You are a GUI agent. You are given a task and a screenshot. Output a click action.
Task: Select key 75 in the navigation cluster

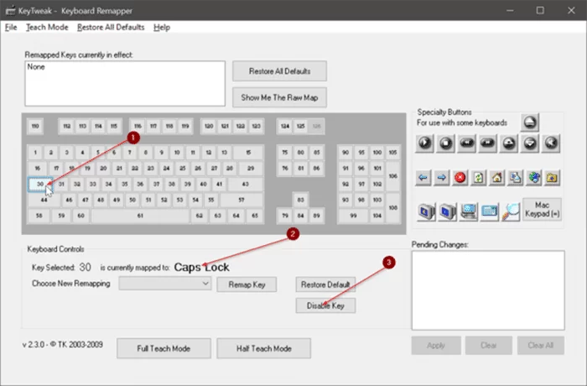(x=285, y=153)
